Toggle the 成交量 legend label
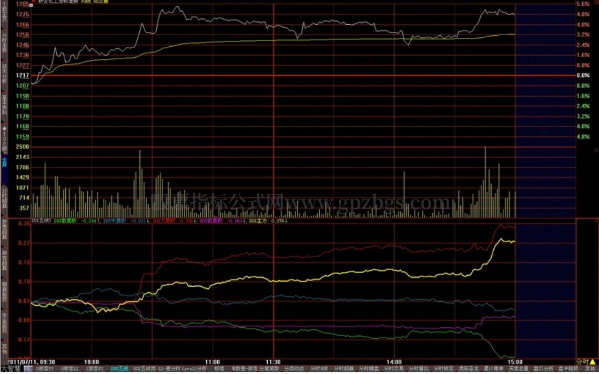The width and height of the screenshot is (599, 374). (100, 2)
